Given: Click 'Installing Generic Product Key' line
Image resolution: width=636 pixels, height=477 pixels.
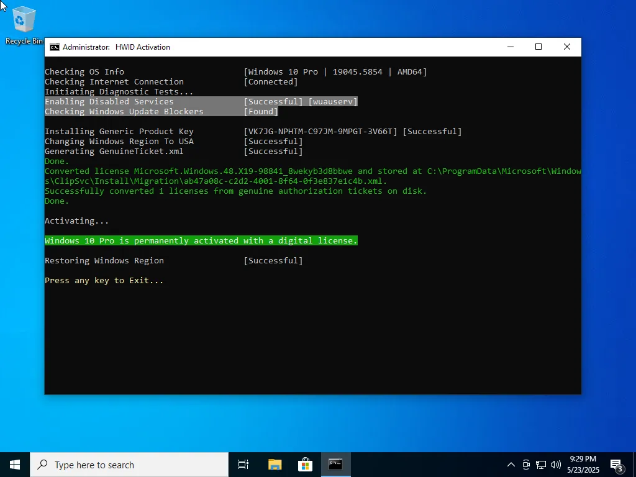Looking at the screenshot, I should (x=119, y=132).
